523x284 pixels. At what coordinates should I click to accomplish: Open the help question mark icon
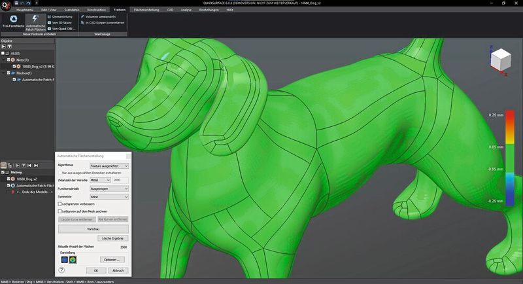click(x=61, y=270)
